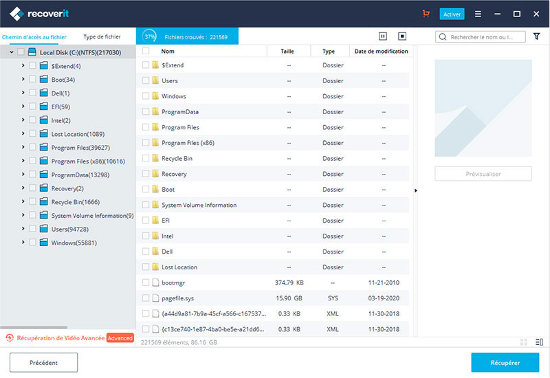Check the Local Disk (C:) tree checkbox
Screen dimensions: 550x378
21,52
